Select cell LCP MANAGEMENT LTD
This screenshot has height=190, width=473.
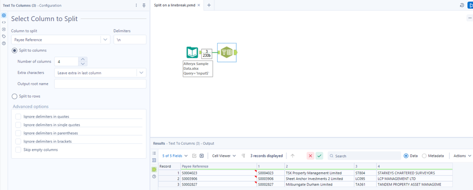coord(414,179)
